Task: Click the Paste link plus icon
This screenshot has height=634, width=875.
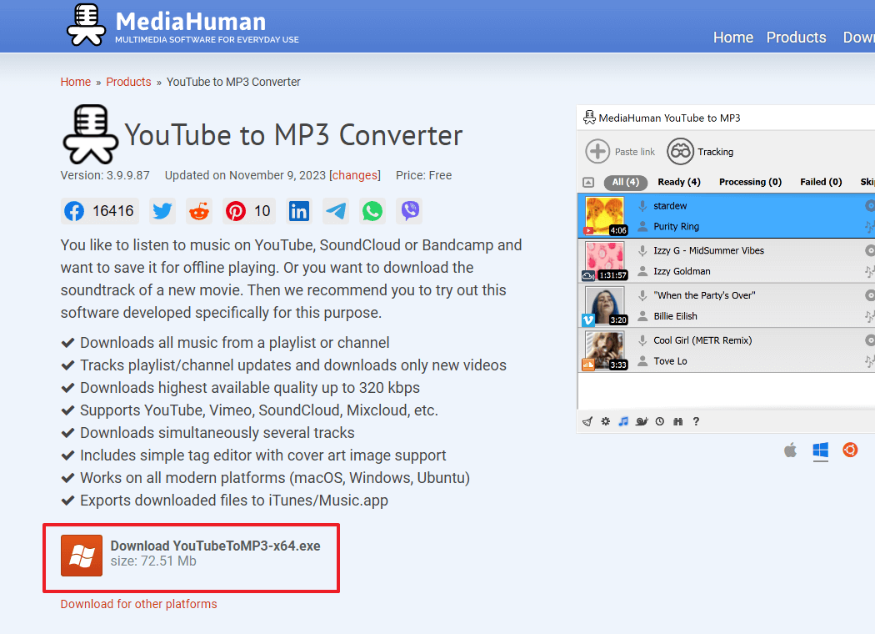Action: [x=598, y=152]
